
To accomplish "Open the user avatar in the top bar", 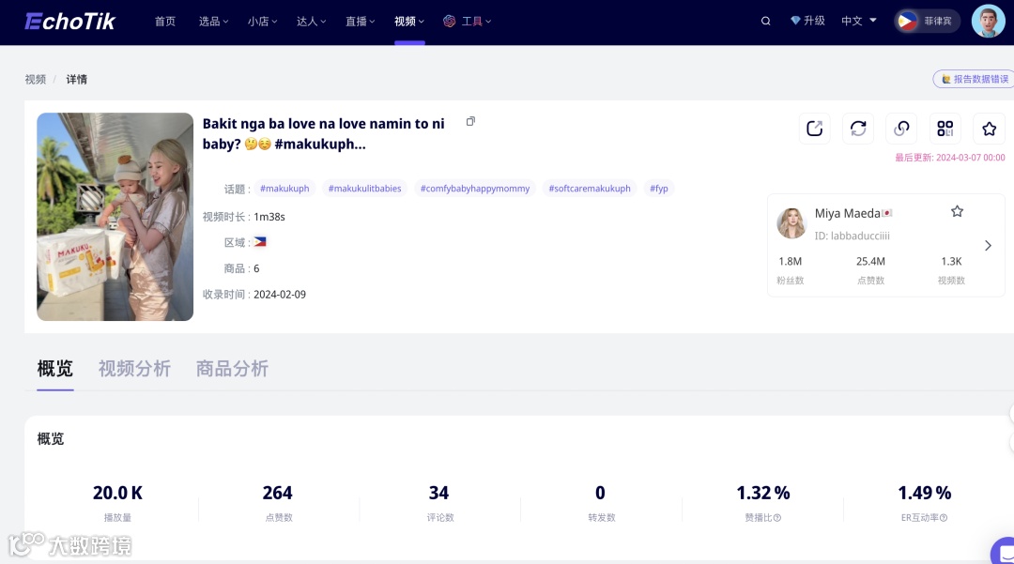I will 988,22.
